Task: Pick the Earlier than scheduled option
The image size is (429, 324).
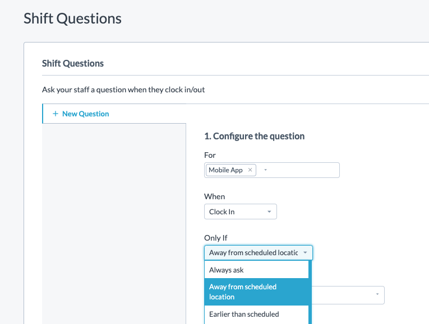Action: (244, 314)
